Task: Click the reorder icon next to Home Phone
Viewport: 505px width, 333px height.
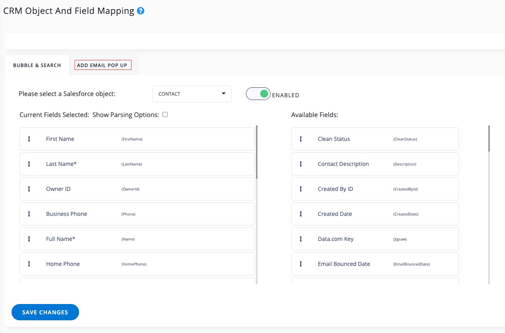Action: click(x=29, y=264)
